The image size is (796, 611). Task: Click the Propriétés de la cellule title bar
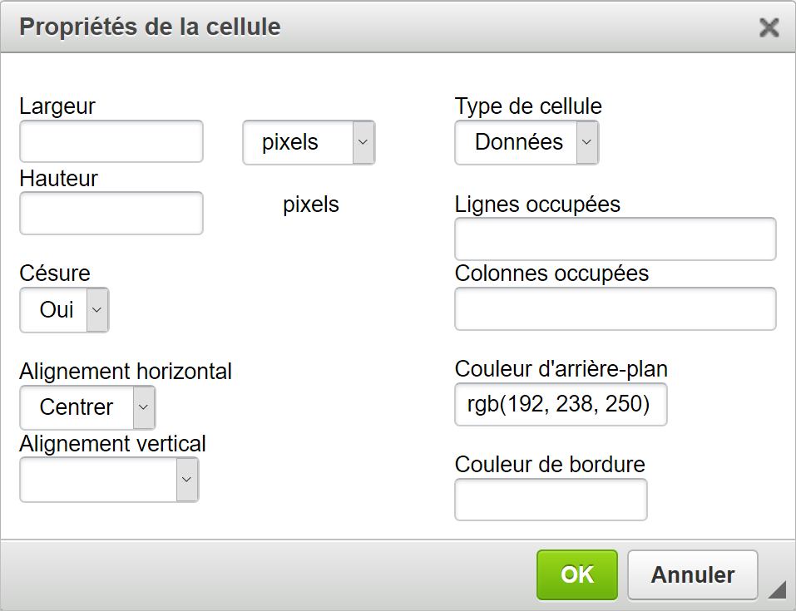pyautogui.click(x=374, y=27)
